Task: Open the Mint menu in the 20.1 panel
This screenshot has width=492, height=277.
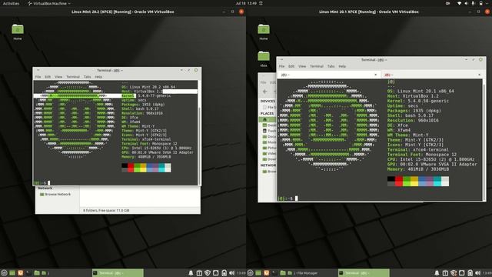Action: pos(250,273)
